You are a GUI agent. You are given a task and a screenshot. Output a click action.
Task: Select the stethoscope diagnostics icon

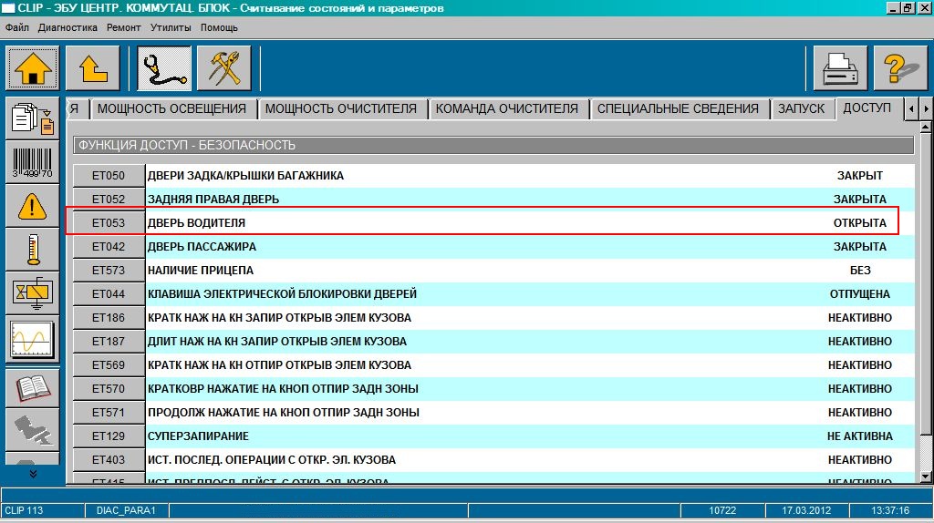point(164,69)
